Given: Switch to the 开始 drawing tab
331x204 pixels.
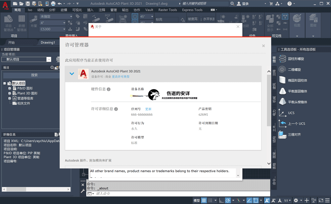Looking at the screenshot, I should tap(11, 42).
